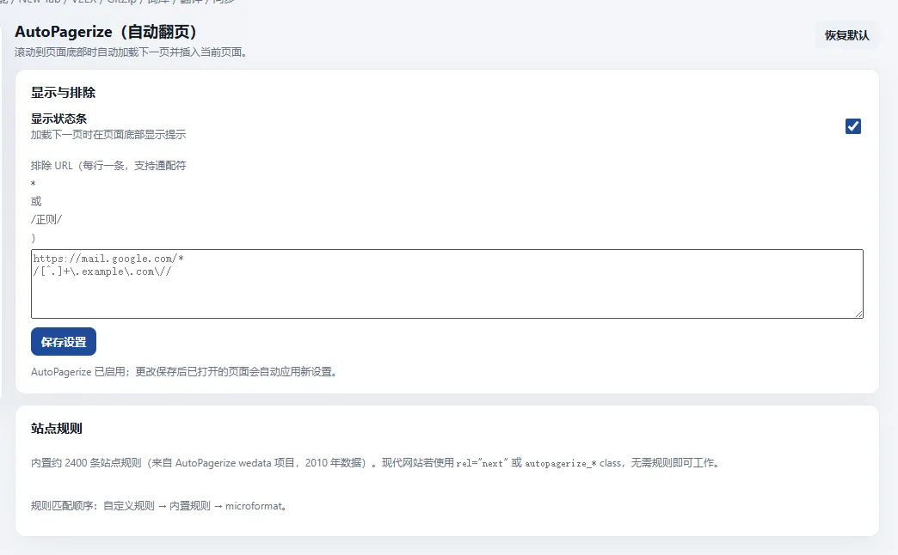Click the 恢复默认 reset button

coord(846,35)
